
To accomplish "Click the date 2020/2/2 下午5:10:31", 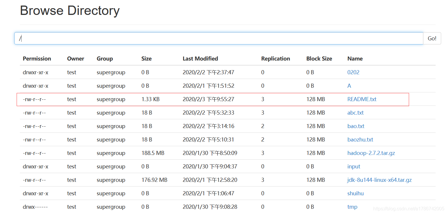I will 208,139.
